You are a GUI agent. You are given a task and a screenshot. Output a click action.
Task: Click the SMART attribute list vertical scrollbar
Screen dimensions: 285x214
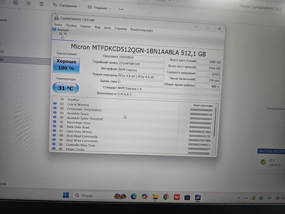[215, 122]
